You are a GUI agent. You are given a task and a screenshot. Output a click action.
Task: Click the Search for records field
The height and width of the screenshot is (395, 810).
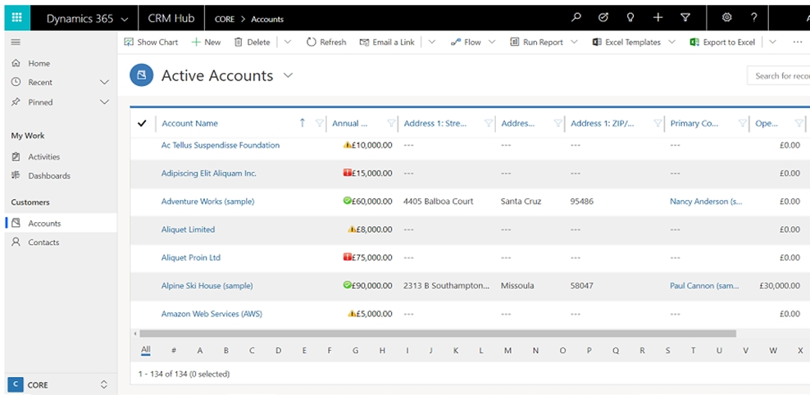click(778, 76)
